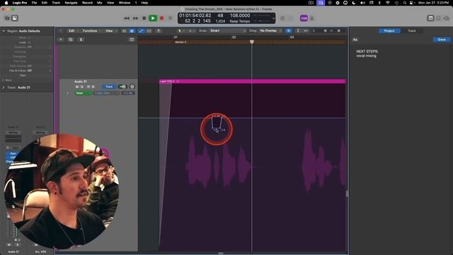Open the Snap mode Smart popup
Screen dimensions: 453x255
click(228, 30)
